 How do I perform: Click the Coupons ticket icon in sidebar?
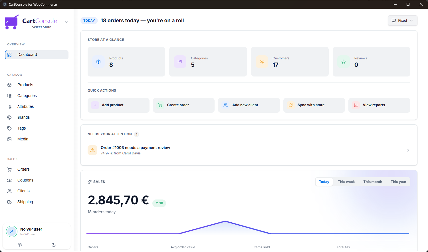pos(9,180)
